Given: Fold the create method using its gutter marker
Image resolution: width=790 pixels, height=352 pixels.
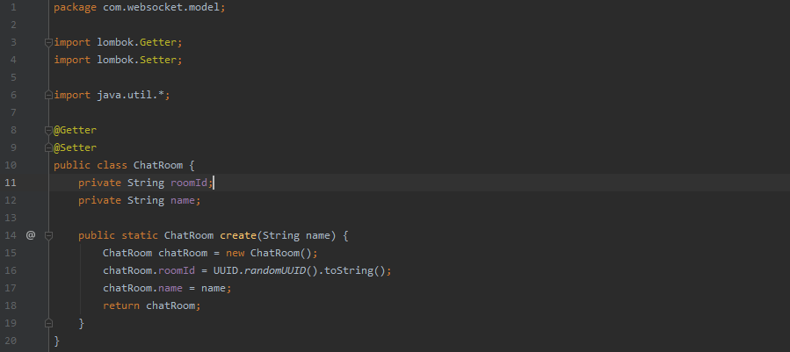Looking at the screenshot, I should (49, 235).
